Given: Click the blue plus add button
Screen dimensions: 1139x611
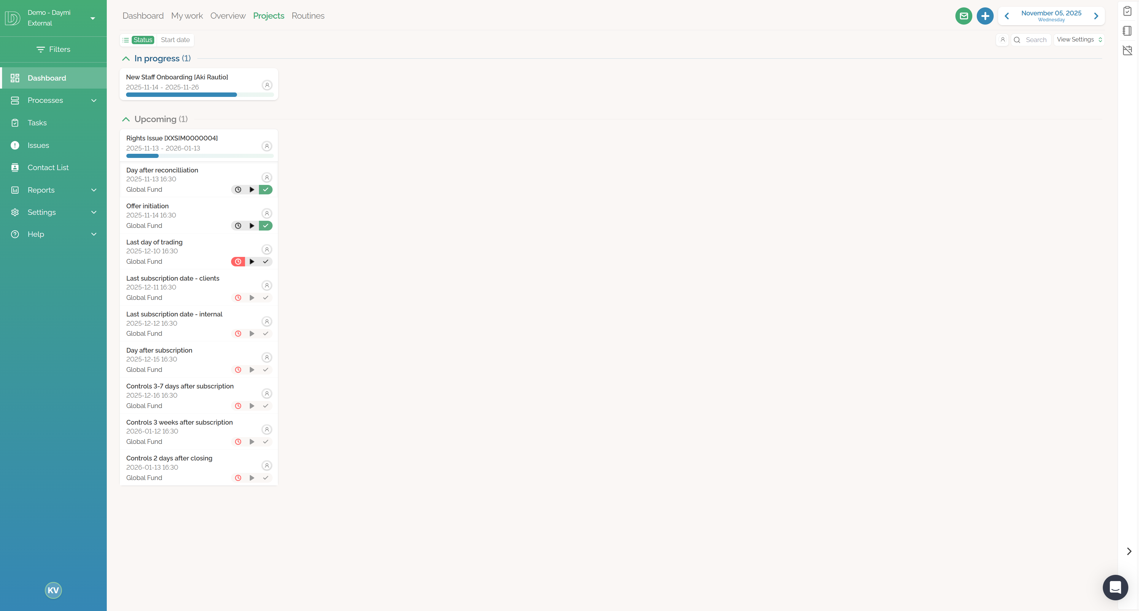Looking at the screenshot, I should (x=985, y=16).
